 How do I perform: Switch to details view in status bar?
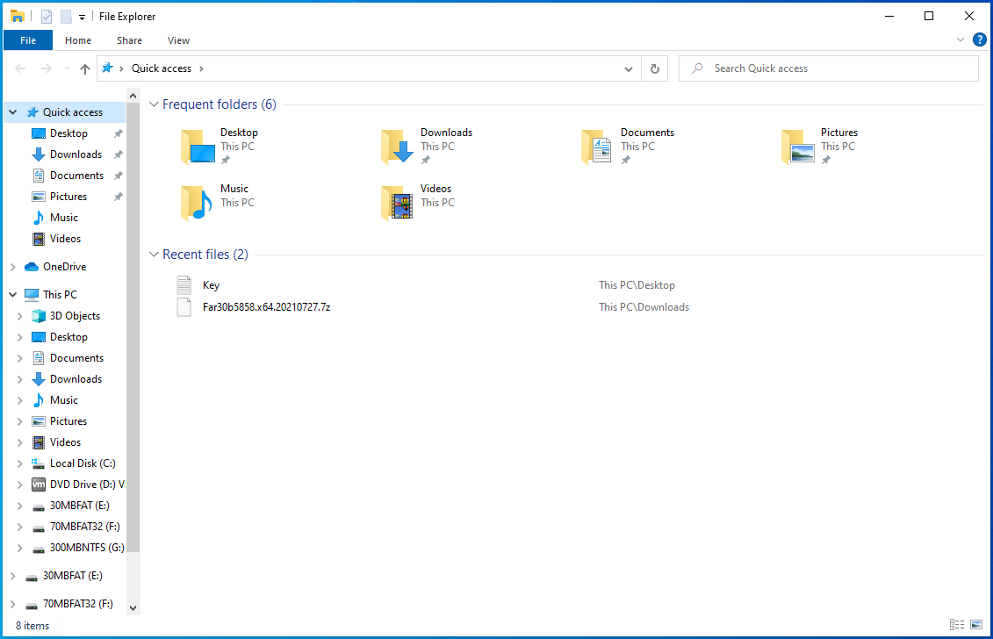tap(959, 625)
